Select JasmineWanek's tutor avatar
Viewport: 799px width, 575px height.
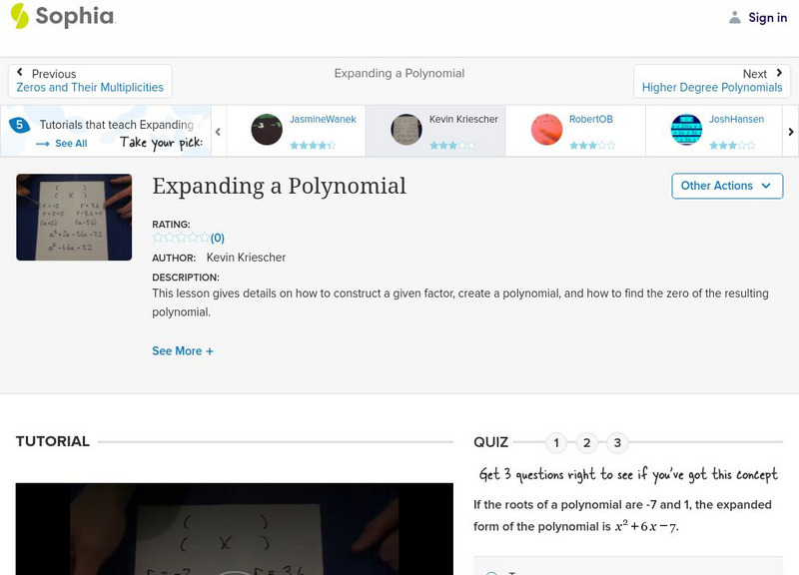[x=265, y=130]
